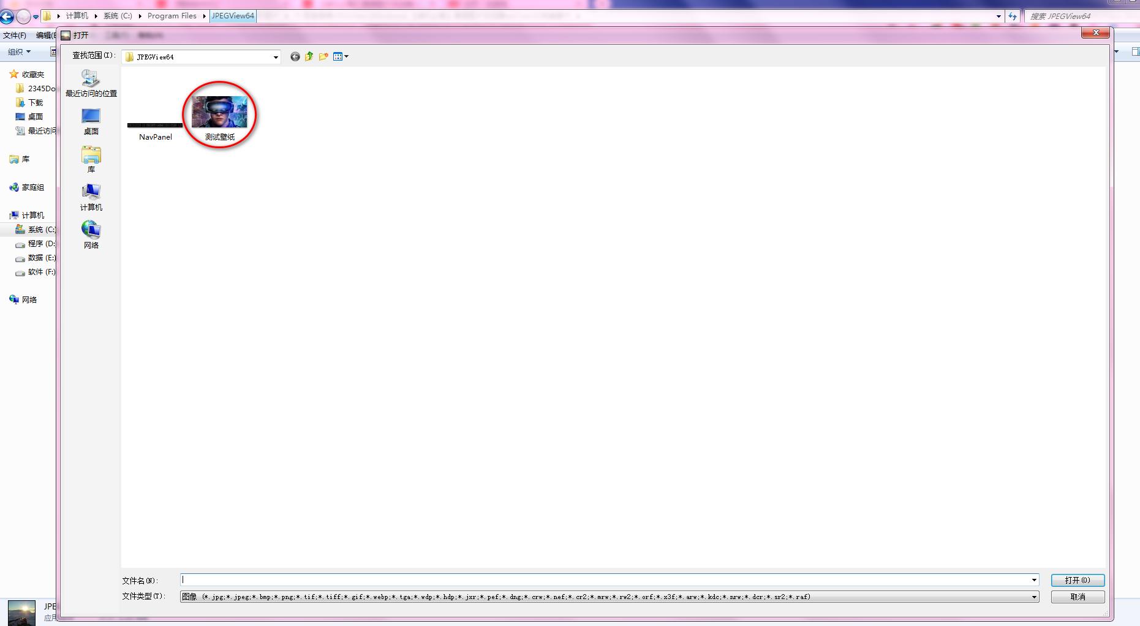Viewport: 1140px width, 626px height.
Task: Open Recent Places (最近访问的位置) shortcut
Action: pyautogui.click(x=91, y=83)
